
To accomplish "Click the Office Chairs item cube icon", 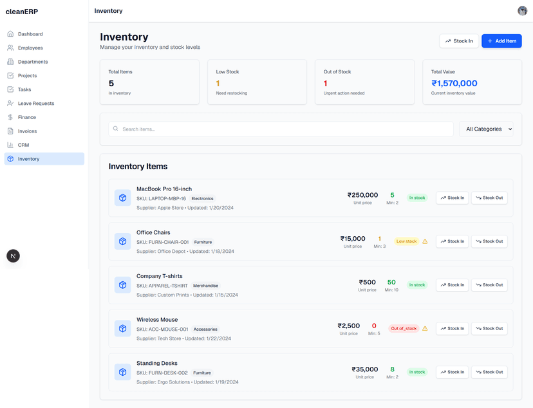I will [123, 241].
